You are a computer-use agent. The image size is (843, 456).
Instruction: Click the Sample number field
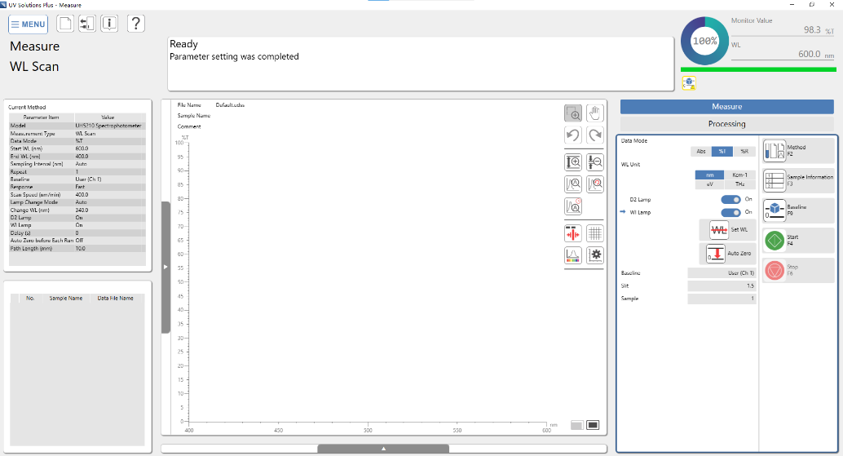click(722, 299)
